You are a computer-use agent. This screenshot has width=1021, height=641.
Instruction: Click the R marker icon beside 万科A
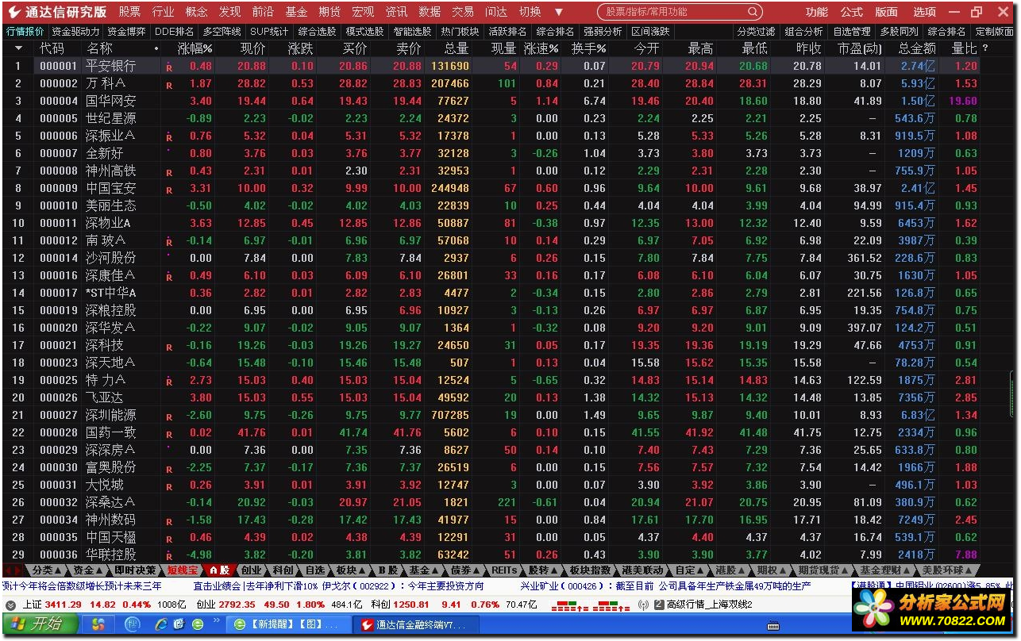click(169, 84)
